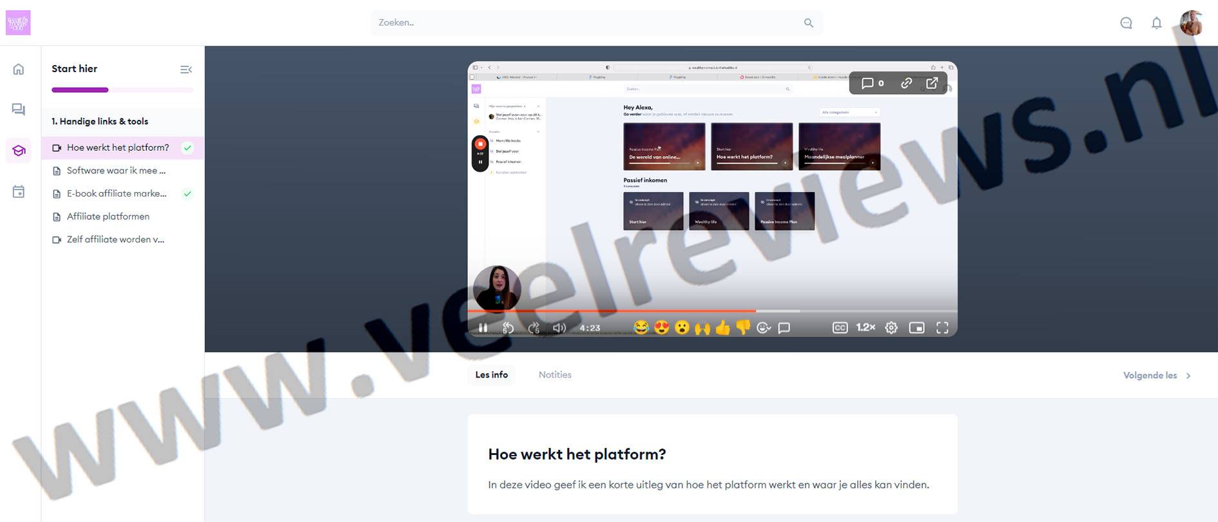The height and width of the screenshot is (522, 1218).
Task: Open the Affiliate platformen lesson
Action: tap(108, 217)
